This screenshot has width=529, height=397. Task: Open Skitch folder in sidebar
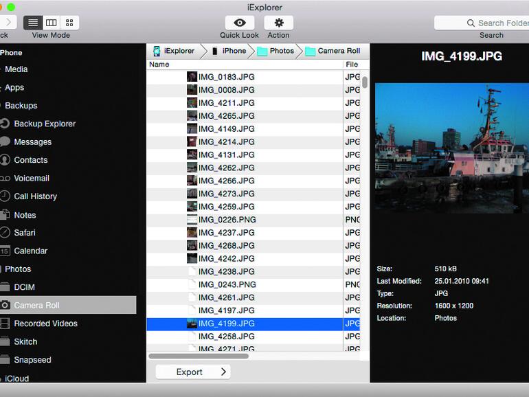pos(25,342)
